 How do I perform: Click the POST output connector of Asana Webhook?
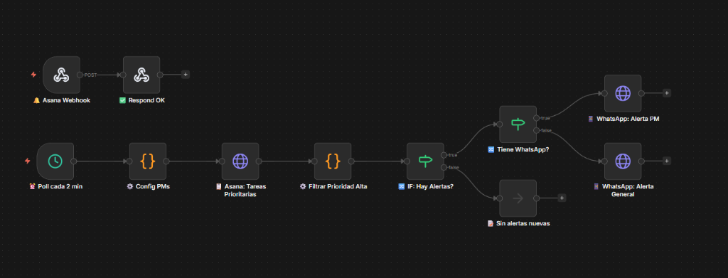pos(80,75)
